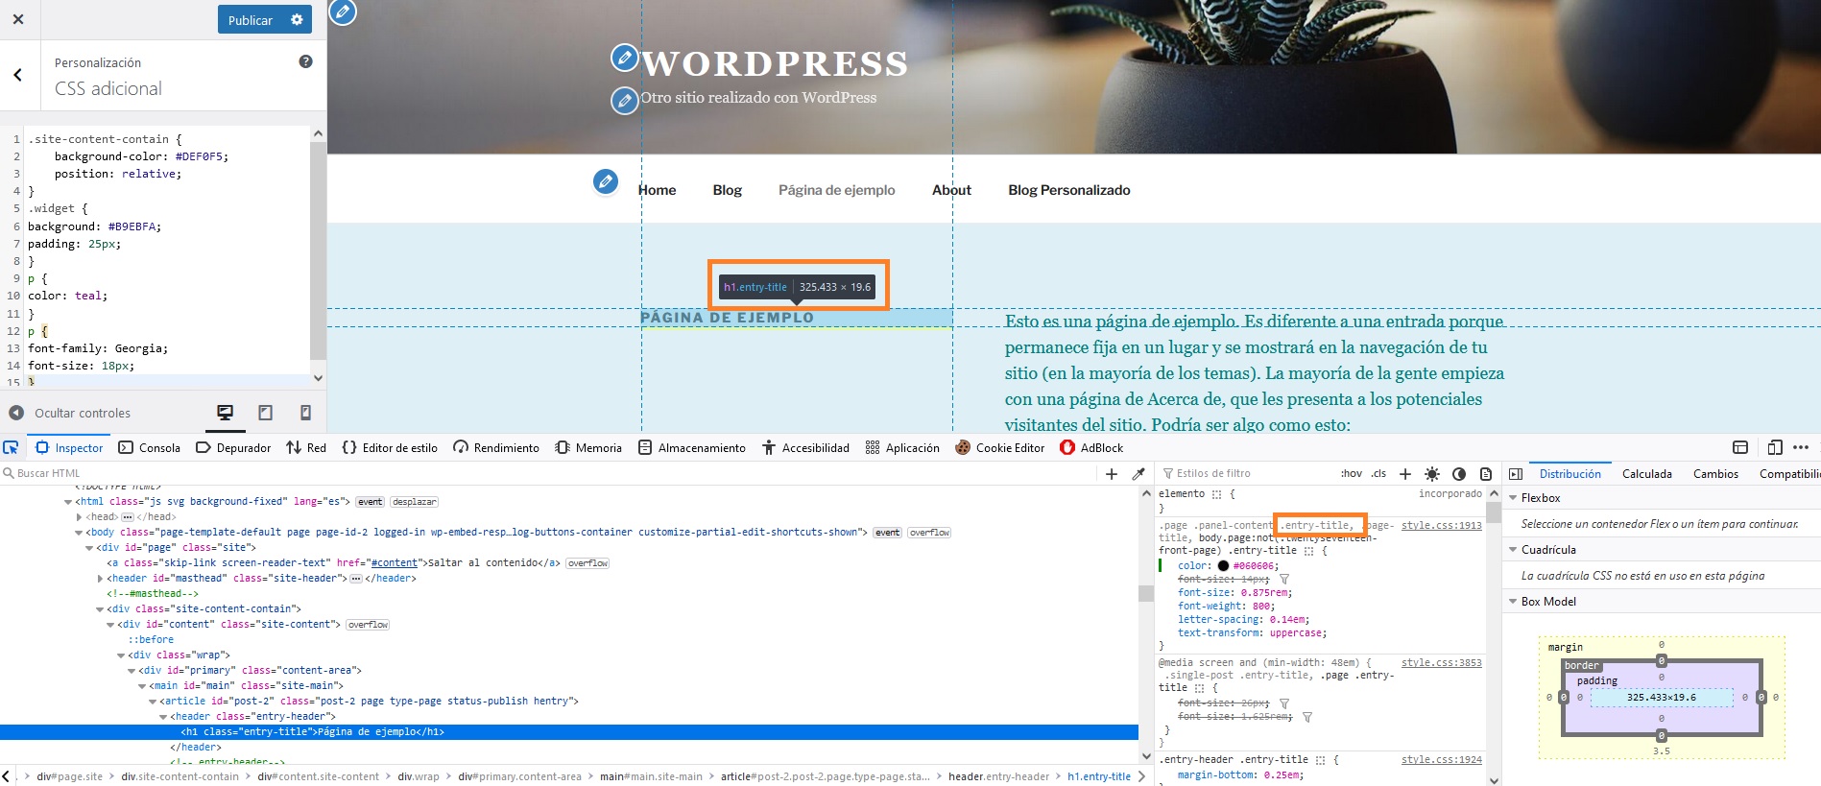The image size is (1821, 786).
Task: Click the black color swatch for #060606
Action: click(1223, 565)
